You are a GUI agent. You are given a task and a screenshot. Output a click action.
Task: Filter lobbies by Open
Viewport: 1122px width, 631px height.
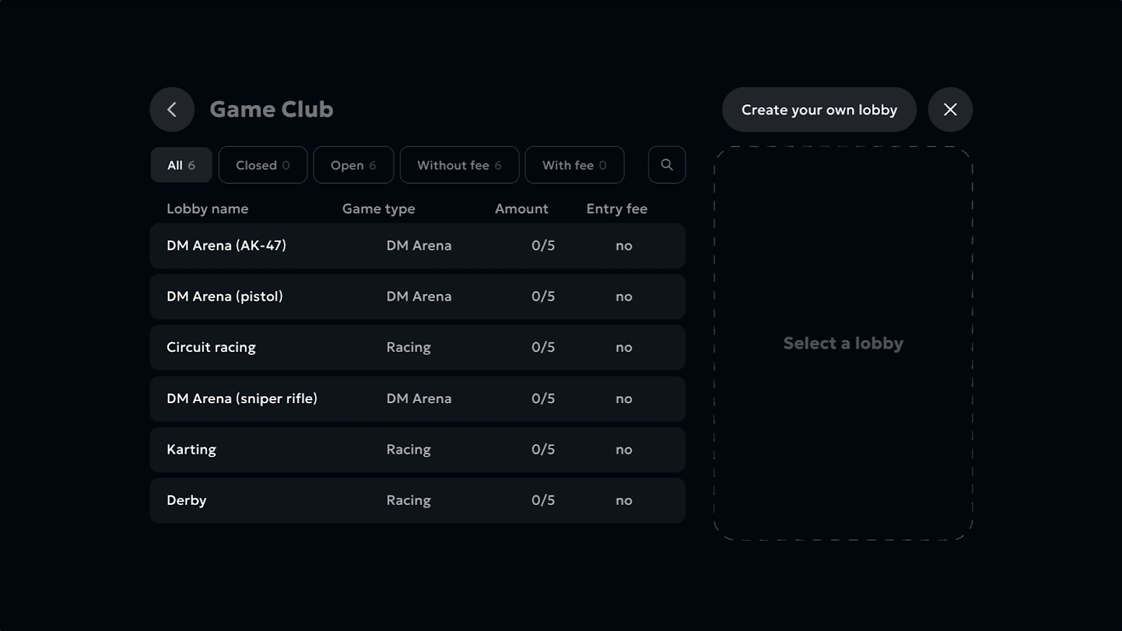(x=353, y=165)
